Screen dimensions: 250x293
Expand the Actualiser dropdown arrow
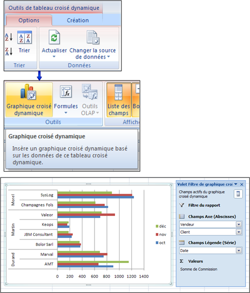[54, 56]
